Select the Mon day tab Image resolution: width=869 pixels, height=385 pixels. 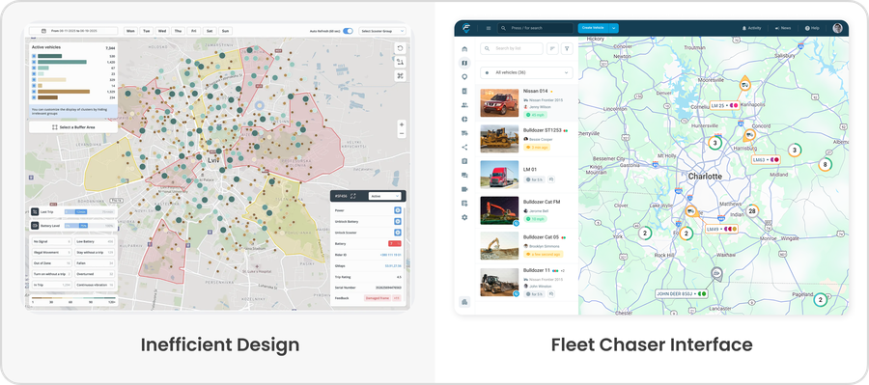[130, 31]
